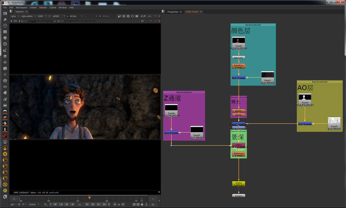The width and height of the screenshot is (346, 208).
Task: Open the Time nodes clock icon
Action: 5,26
